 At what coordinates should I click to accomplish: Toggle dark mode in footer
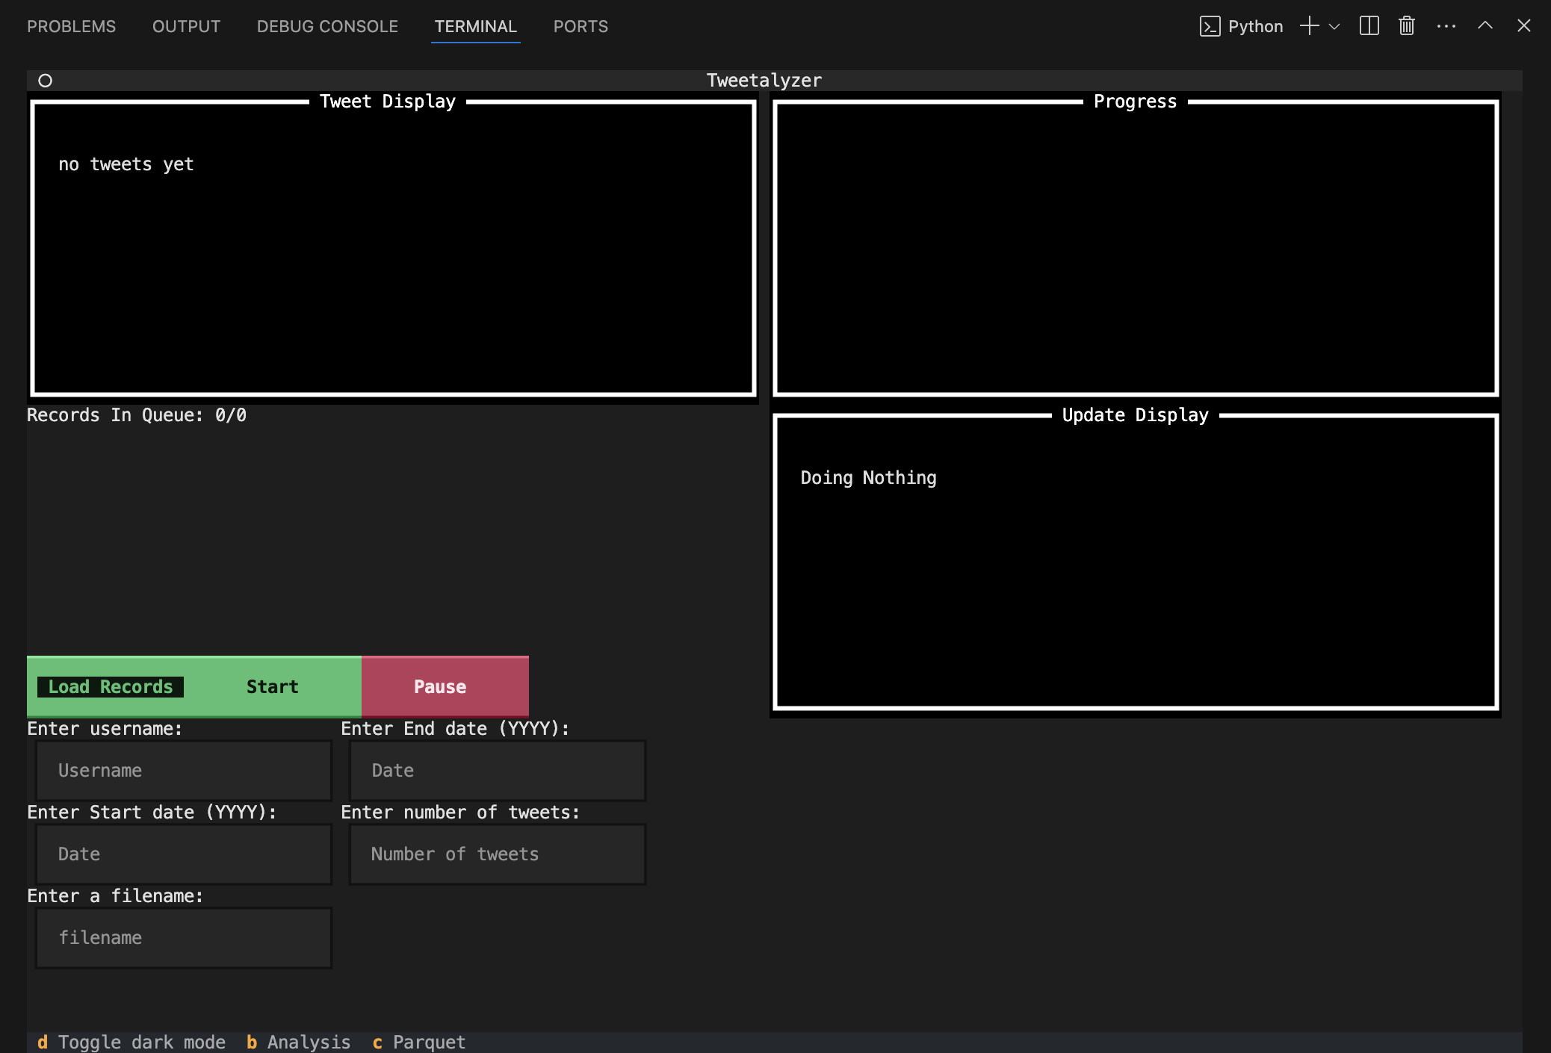(x=132, y=1042)
